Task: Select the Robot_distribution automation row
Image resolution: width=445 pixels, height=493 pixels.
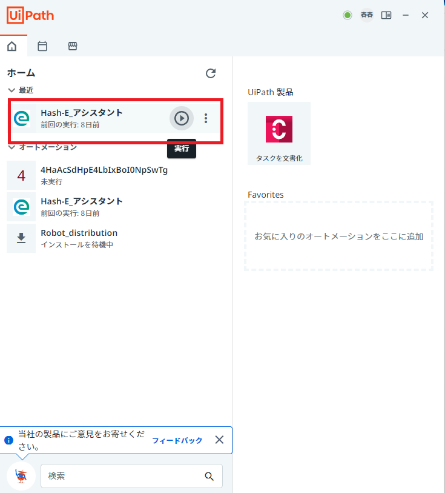Action: 115,238
